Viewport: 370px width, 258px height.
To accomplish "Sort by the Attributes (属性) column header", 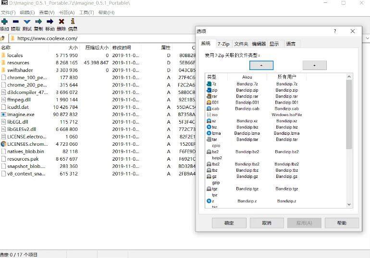I will coord(157,47).
